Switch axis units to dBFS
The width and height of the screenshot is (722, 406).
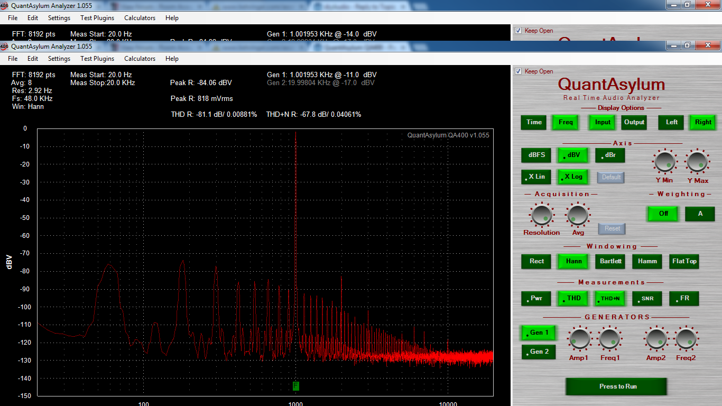536,155
